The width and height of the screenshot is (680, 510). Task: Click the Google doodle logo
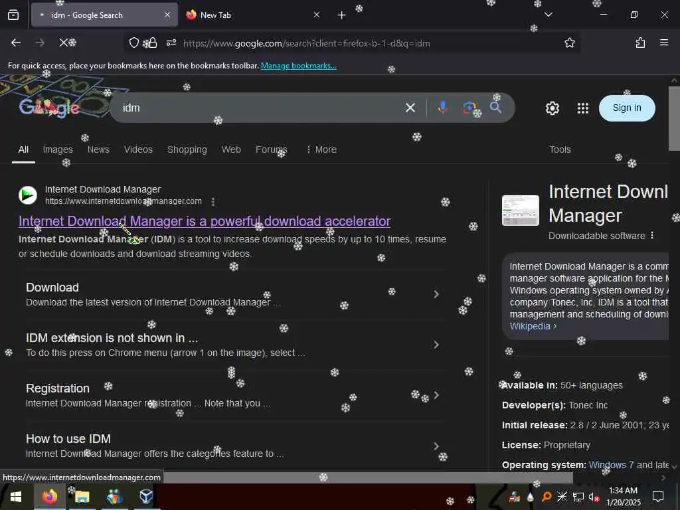pos(50,107)
